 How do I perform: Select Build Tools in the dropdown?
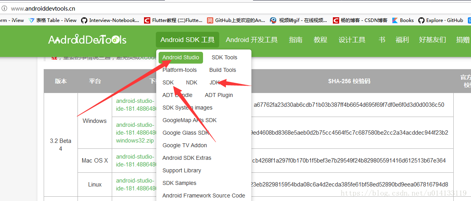223,70
